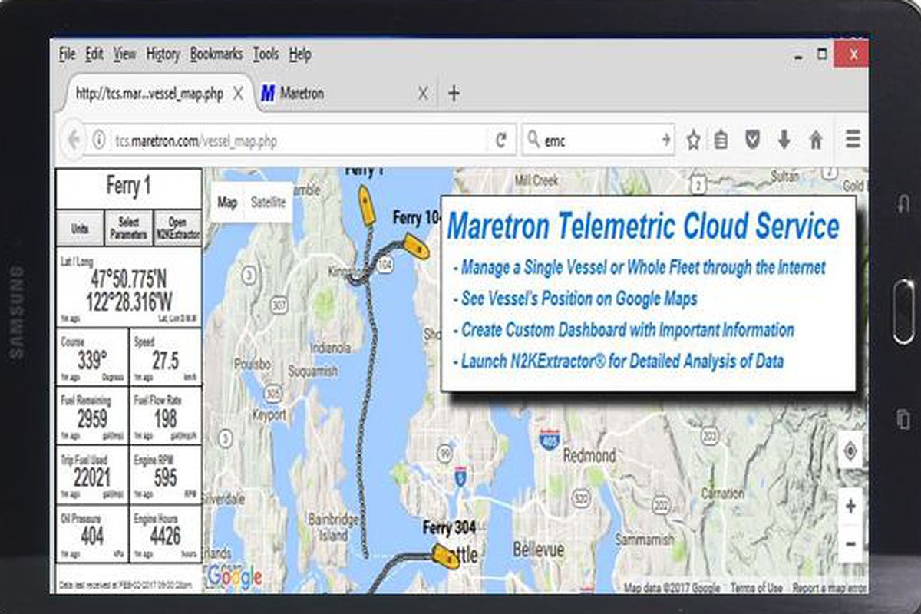Select the Speed 27.5 gauge
Image resolution: width=921 pixels, height=614 pixels.
point(166,356)
